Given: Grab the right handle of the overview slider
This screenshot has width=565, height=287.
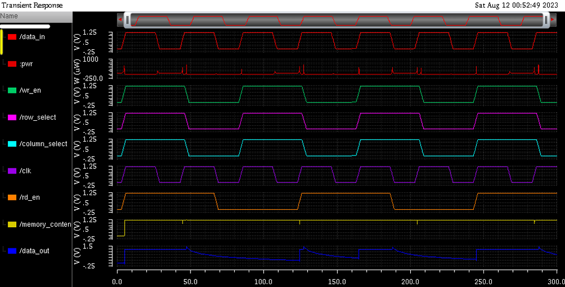Looking at the screenshot, I should [x=546, y=20].
